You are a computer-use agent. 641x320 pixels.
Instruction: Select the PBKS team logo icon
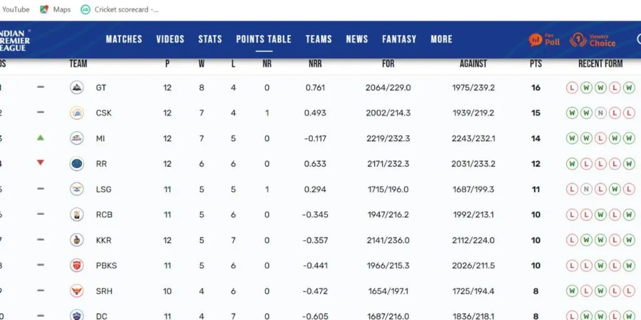pos(76,265)
